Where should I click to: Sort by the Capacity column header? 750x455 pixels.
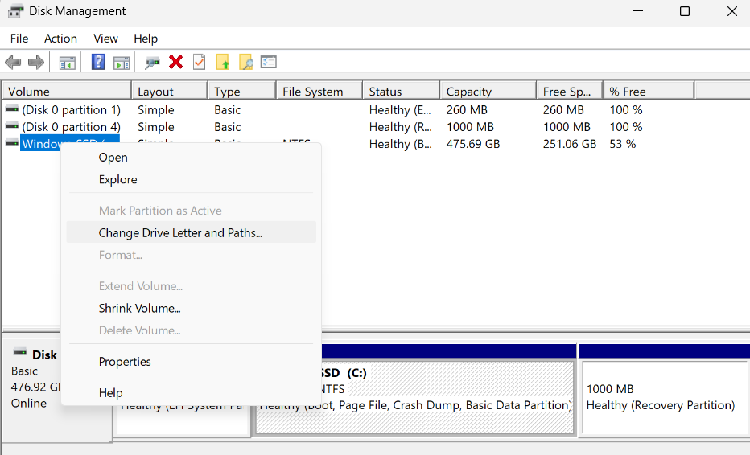[468, 92]
